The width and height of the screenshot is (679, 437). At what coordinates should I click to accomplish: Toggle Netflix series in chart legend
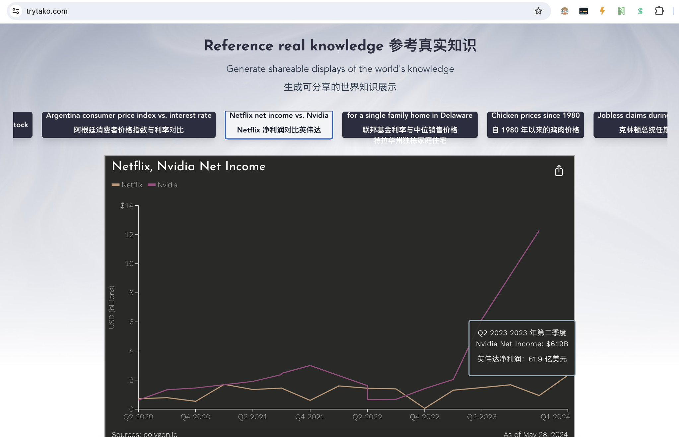tap(132, 185)
